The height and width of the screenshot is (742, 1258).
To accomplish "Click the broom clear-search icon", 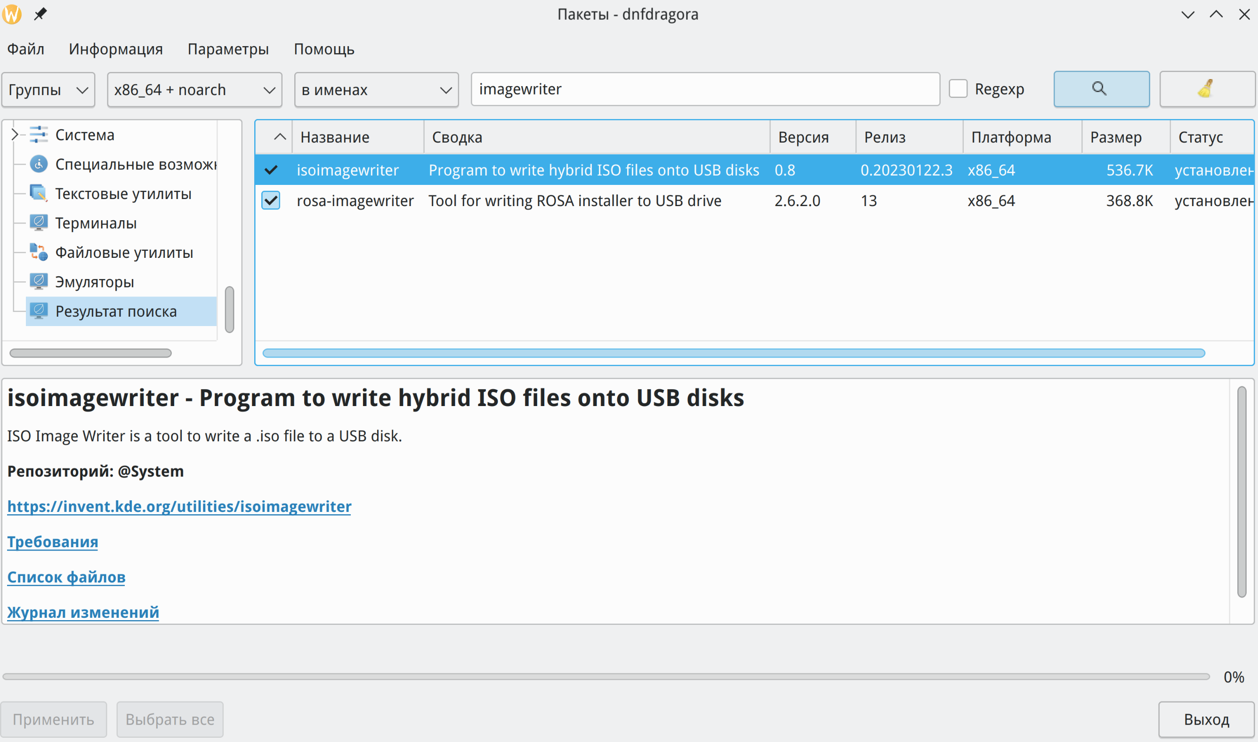I will 1206,89.
